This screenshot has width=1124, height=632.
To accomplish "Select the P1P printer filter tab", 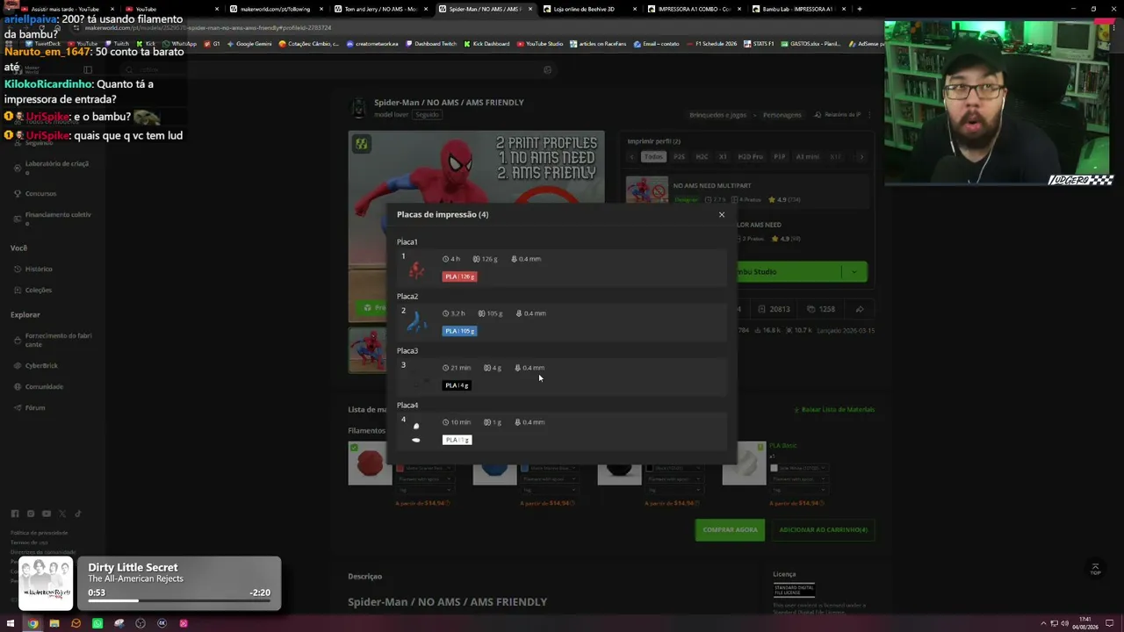I will pos(779,157).
